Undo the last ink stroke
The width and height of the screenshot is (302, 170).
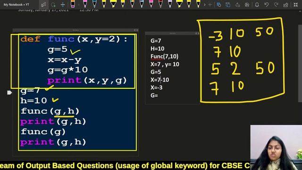[x=267, y=5]
